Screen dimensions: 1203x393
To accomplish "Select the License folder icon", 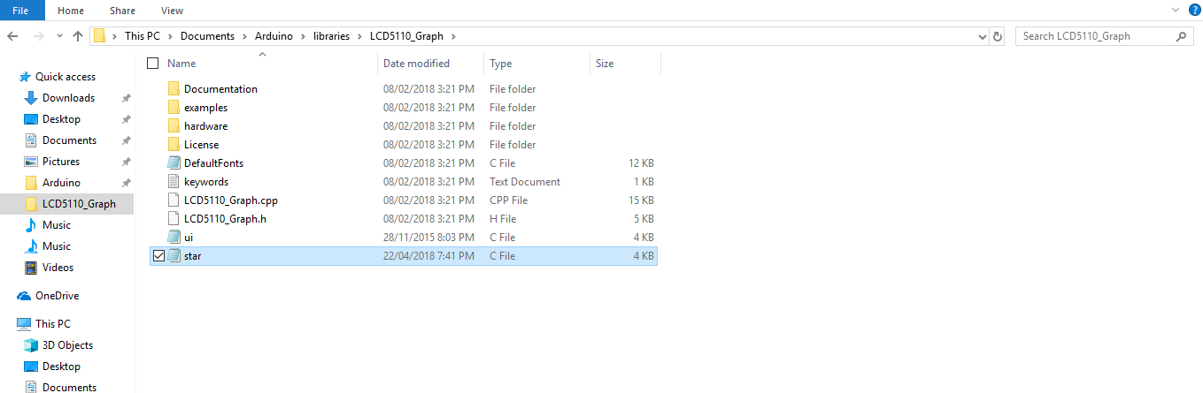I will 174,144.
